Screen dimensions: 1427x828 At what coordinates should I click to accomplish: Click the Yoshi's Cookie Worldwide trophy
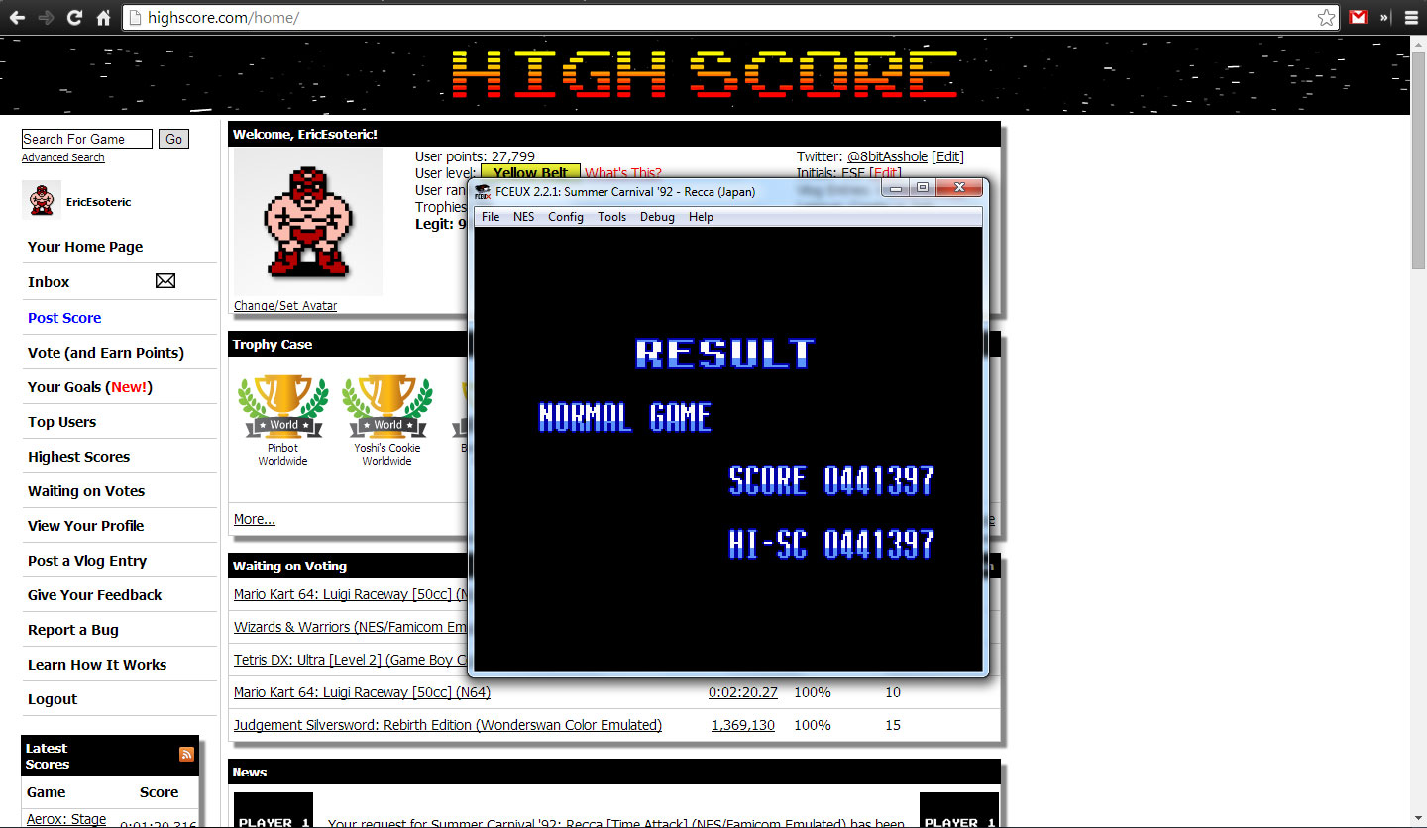pyautogui.click(x=386, y=407)
